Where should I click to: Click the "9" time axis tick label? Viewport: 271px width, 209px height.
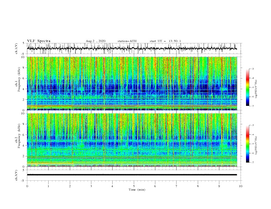219,186
